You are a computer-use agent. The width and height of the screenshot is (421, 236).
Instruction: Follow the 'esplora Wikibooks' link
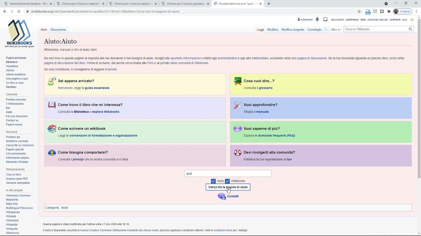(106, 112)
